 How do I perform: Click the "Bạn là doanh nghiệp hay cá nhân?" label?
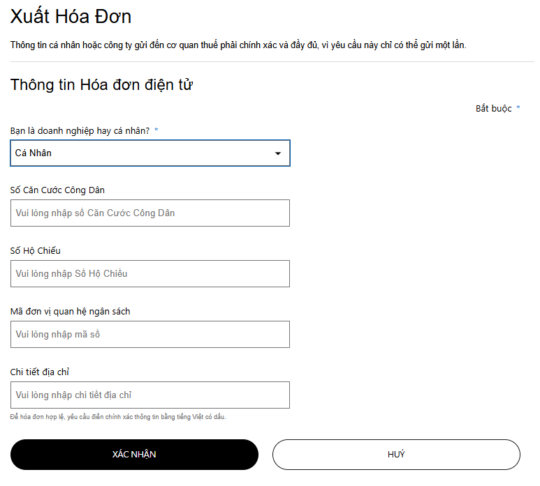tap(80, 130)
